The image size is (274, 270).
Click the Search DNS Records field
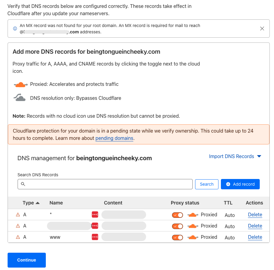tap(105, 184)
